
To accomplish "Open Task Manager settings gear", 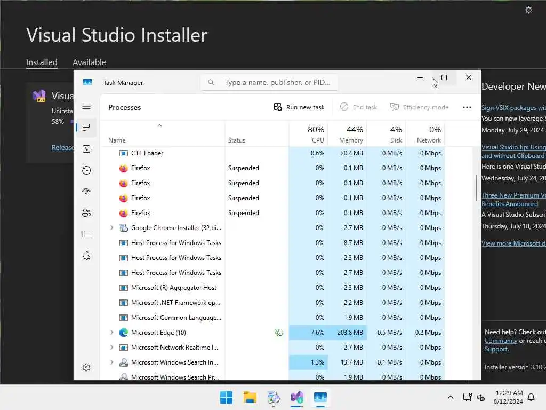I will coord(86,367).
